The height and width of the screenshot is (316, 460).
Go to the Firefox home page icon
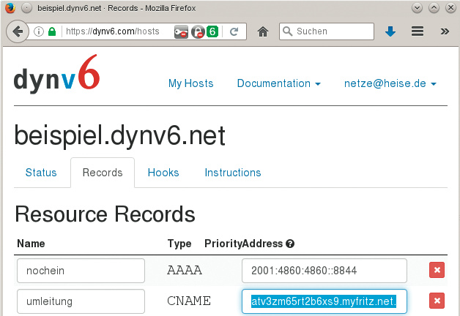point(263,31)
